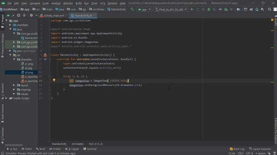Click override gutter icon next to onCreate
The width and height of the screenshot is (277, 155).
[45, 59]
